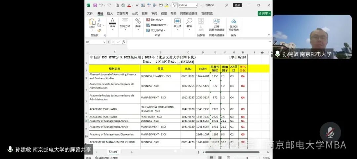The image size is (357, 159).
Task: Click the insert function fx icon
Action: coord(124,42)
